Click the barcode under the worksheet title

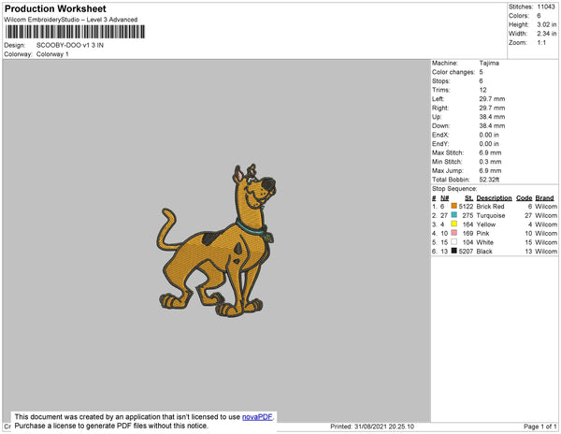(x=75, y=32)
